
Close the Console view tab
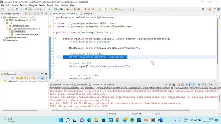point(101,85)
